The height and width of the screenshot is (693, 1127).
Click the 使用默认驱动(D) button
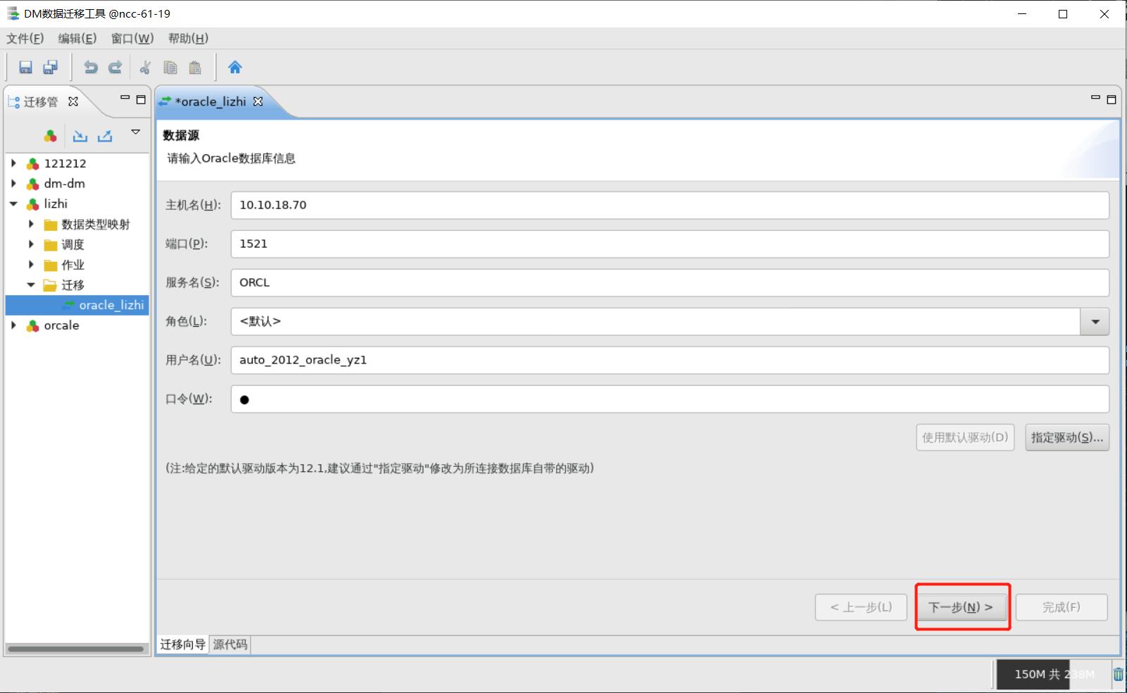point(965,437)
